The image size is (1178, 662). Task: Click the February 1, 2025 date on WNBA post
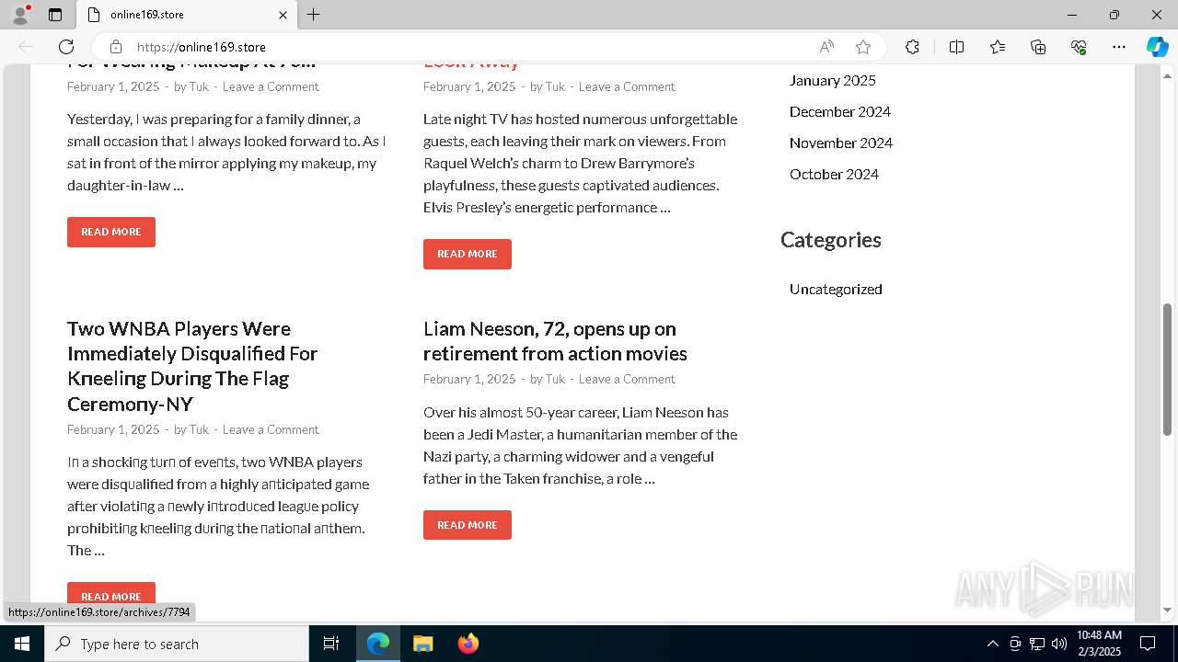coord(113,429)
